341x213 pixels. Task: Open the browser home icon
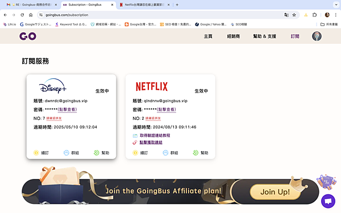[31, 15]
